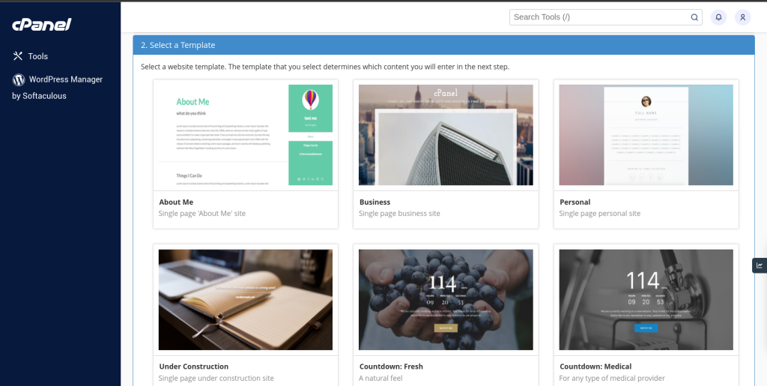Click the 'Countdown: Fresh' title
The height and width of the screenshot is (386, 767).
(x=391, y=367)
